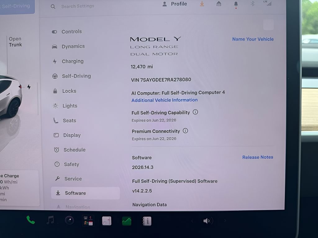Image resolution: width=318 pixels, height=238 pixels.
Task: Open the Charging settings menu
Action: pyautogui.click(x=73, y=61)
